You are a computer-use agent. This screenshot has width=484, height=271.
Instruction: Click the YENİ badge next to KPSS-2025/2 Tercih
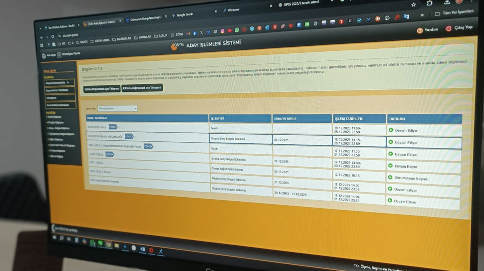click(x=113, y=127)
